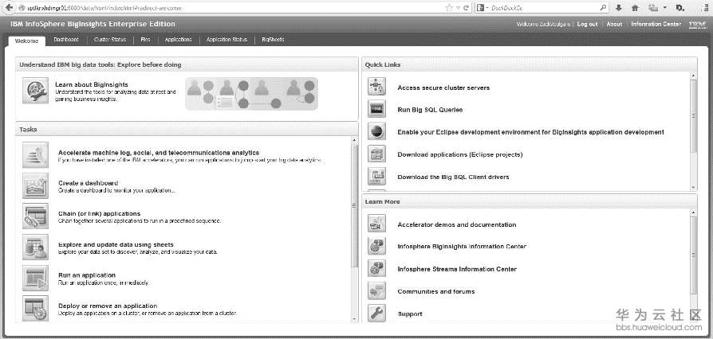713x339 pixels.
Task: Click the Run Big SQL Queries icon
Action: click(377, 109)
